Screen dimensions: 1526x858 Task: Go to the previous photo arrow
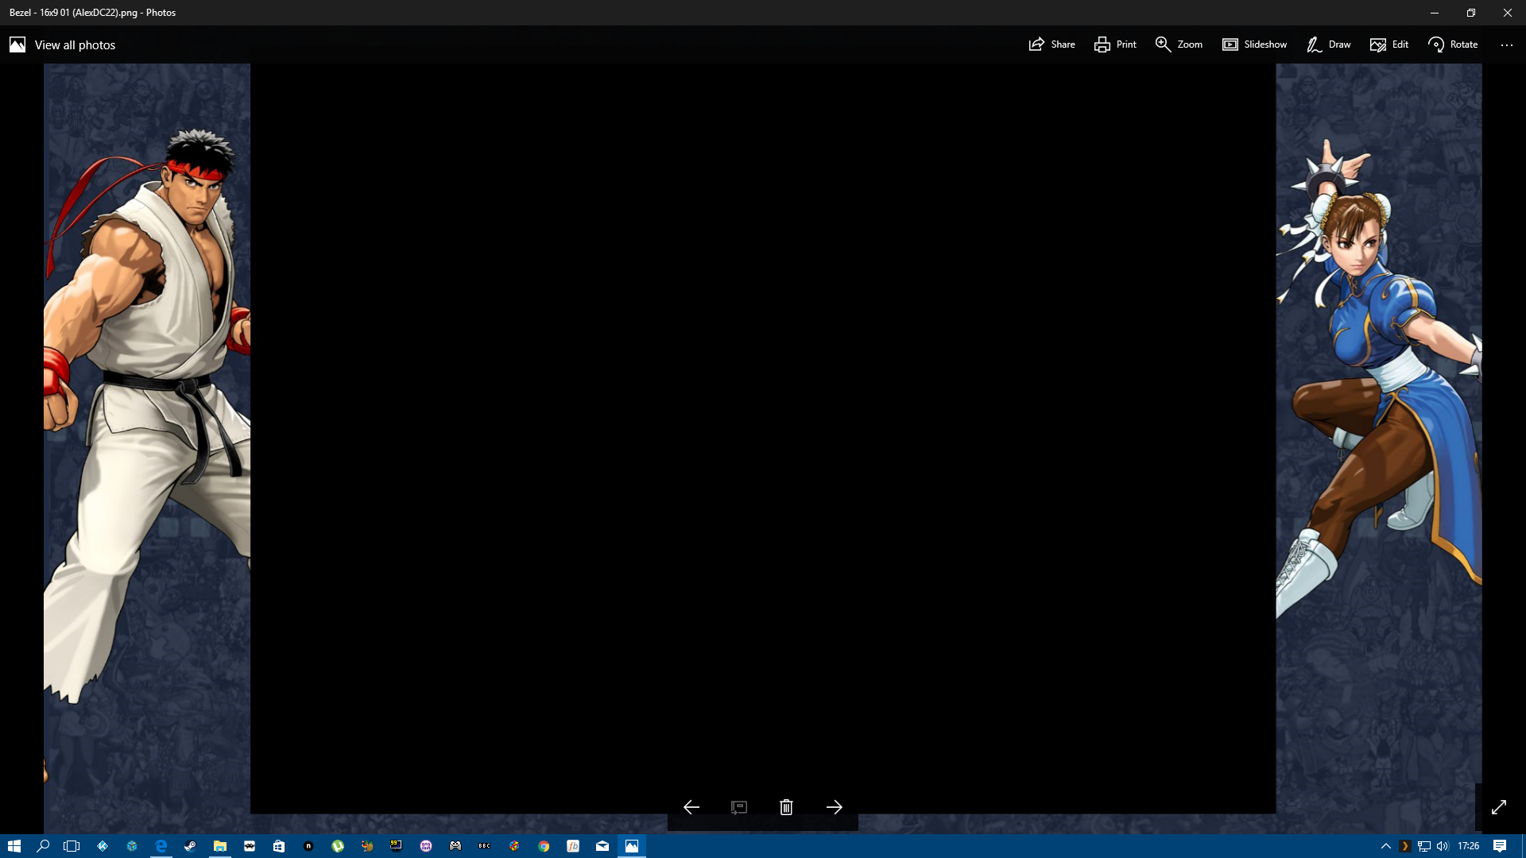tap(691, 807)
